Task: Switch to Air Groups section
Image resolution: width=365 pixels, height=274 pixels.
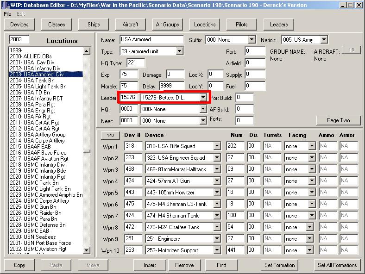Action: tap(168, 25)
